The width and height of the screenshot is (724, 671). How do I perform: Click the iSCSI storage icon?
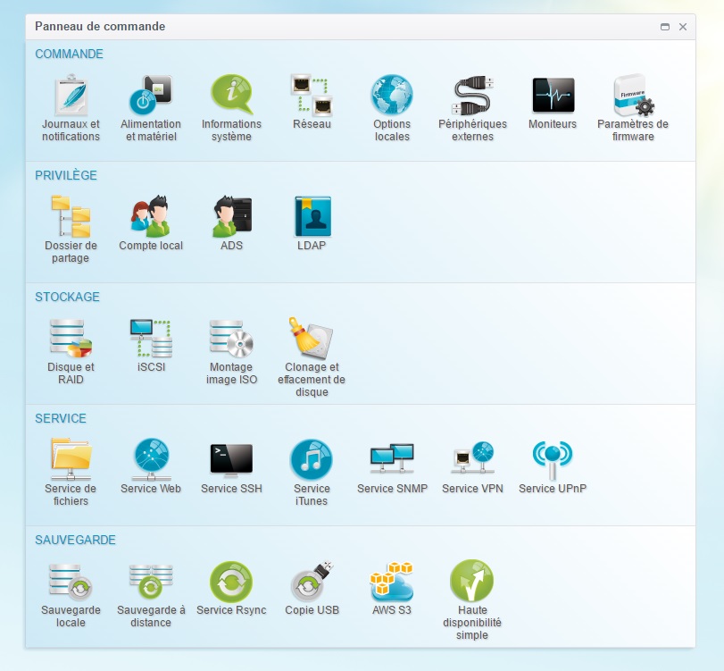(151, 340)
